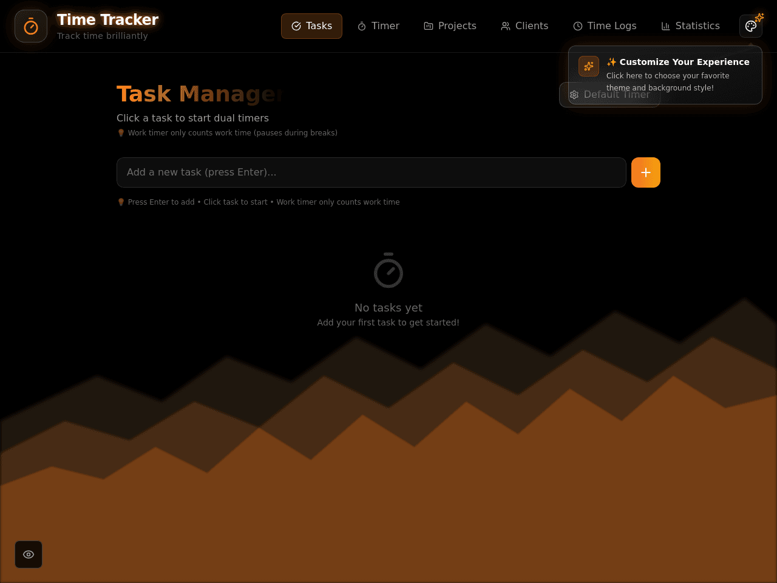Click the sparkles icon in popup
This screenshot has height=583, width=777.
point(589,66)
